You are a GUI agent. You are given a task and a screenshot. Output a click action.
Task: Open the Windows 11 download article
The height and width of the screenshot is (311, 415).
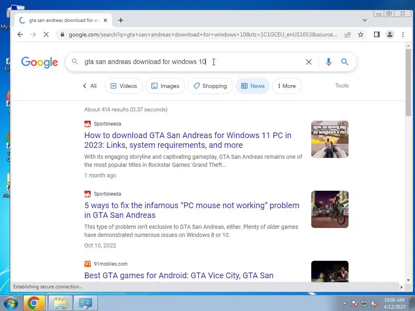click(188, 140)
